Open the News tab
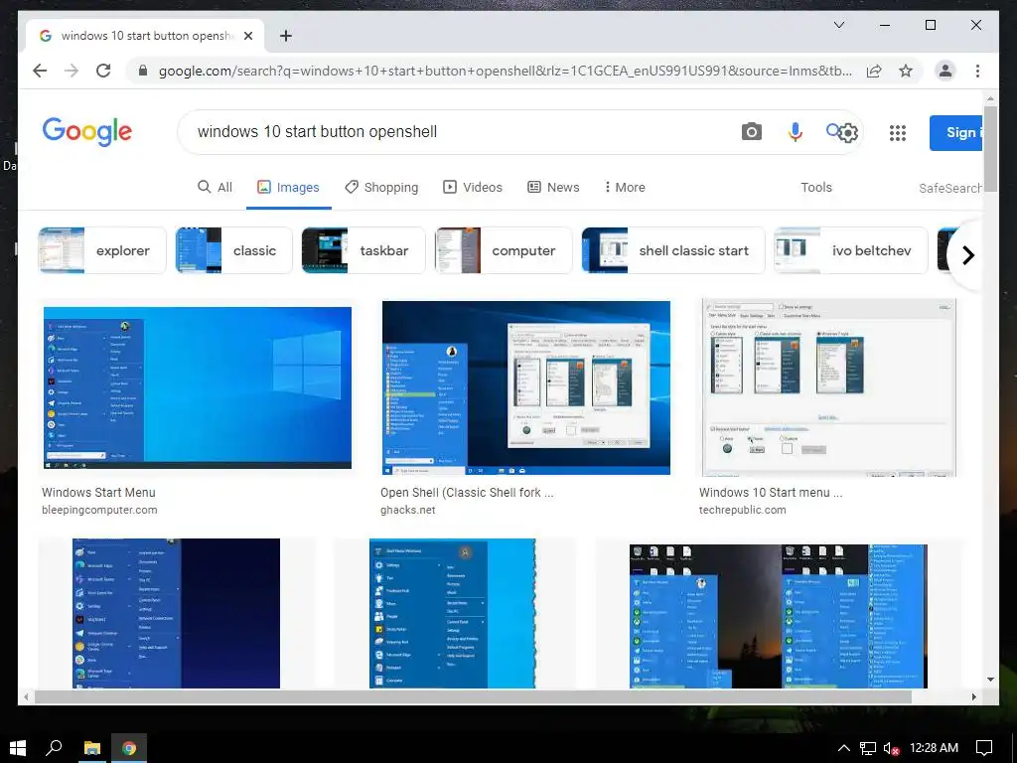This screenshot has height=763, width=1017. (553, 187)
